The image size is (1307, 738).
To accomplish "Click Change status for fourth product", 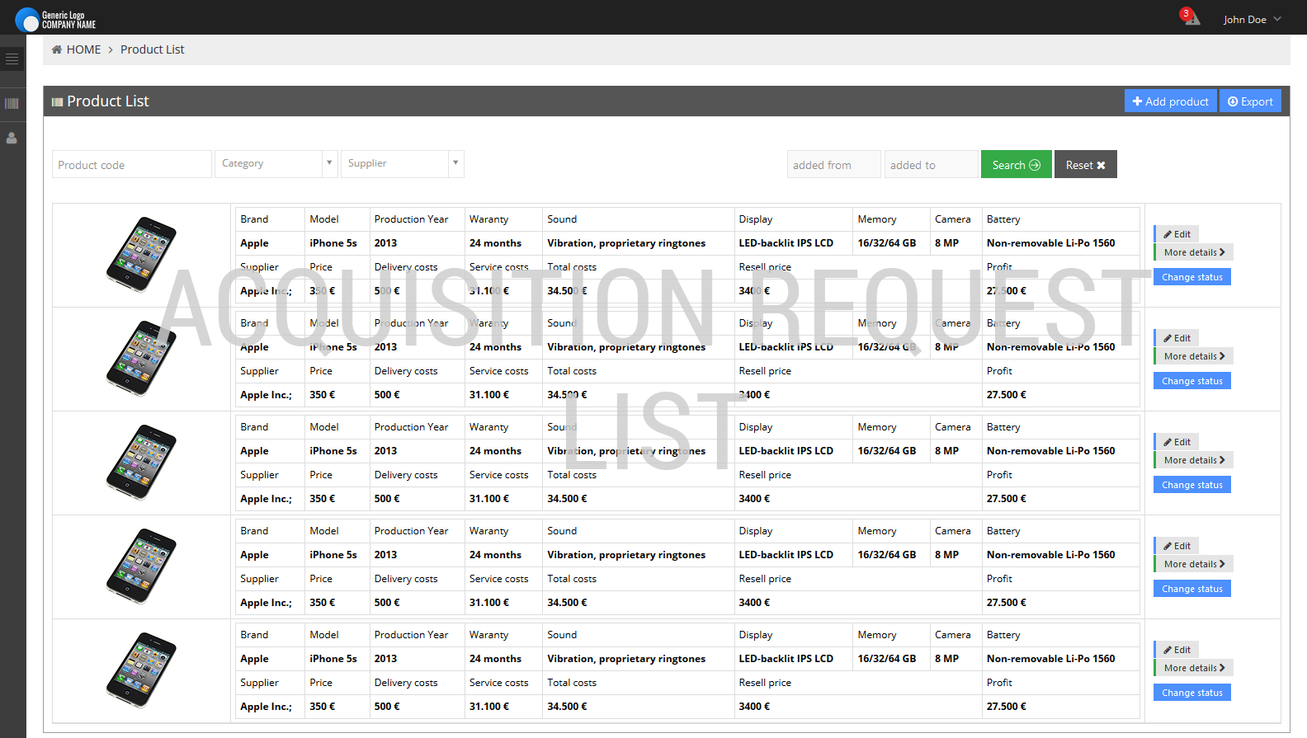I will pos(1192,589).
